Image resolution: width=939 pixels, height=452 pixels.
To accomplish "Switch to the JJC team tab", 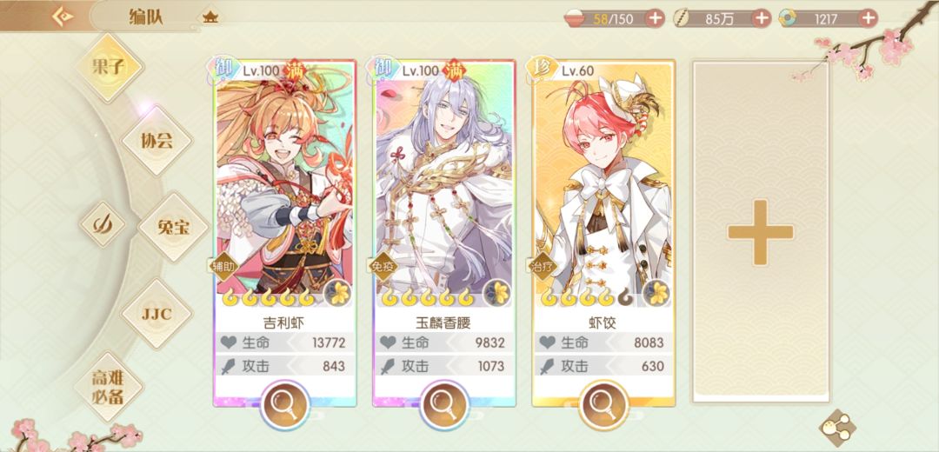I will click(156, 314).
